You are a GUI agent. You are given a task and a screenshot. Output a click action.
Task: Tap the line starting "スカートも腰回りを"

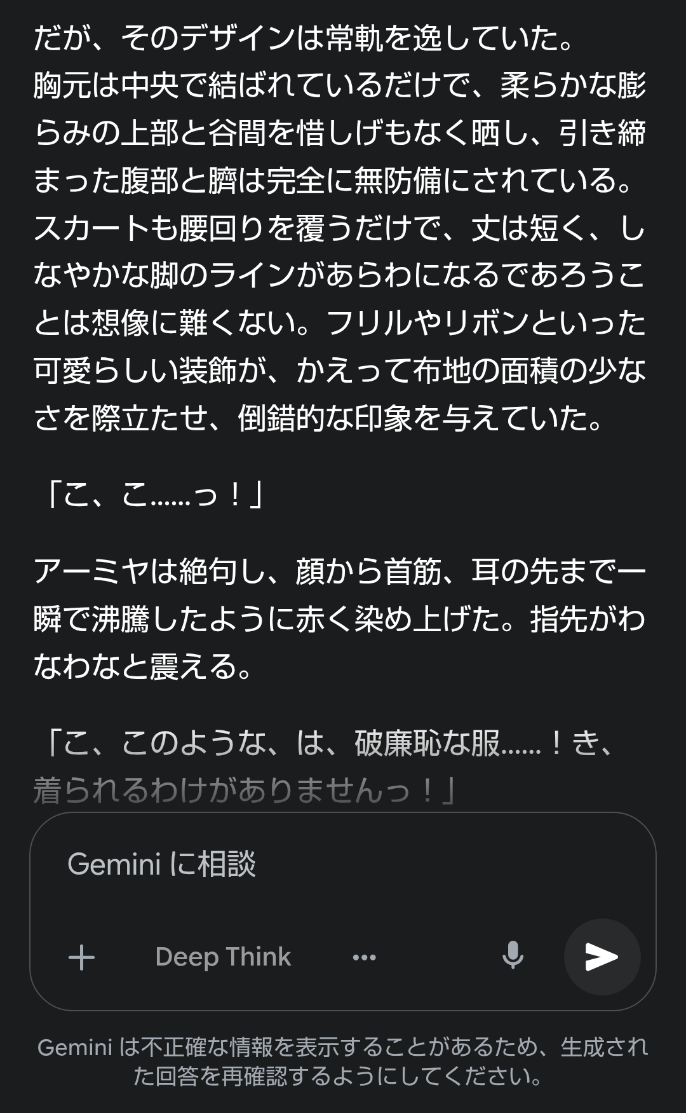pos(339,229)
